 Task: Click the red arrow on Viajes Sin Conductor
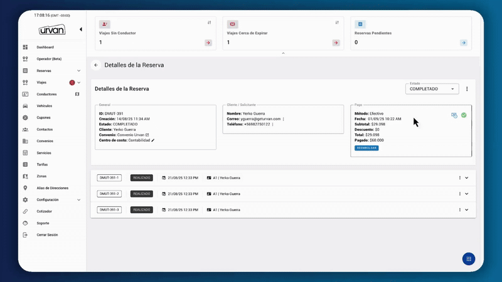tap(208, 43)
